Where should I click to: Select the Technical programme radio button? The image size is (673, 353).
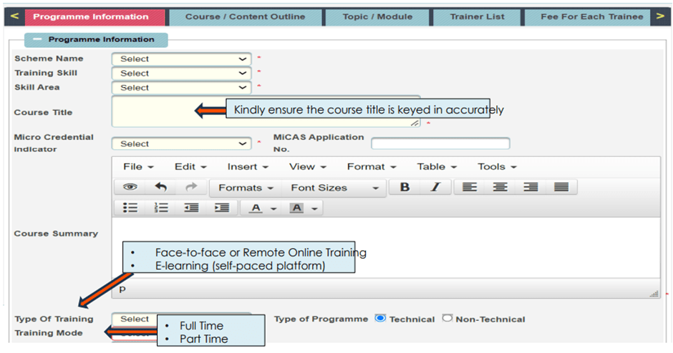click(x=380, y=319)
